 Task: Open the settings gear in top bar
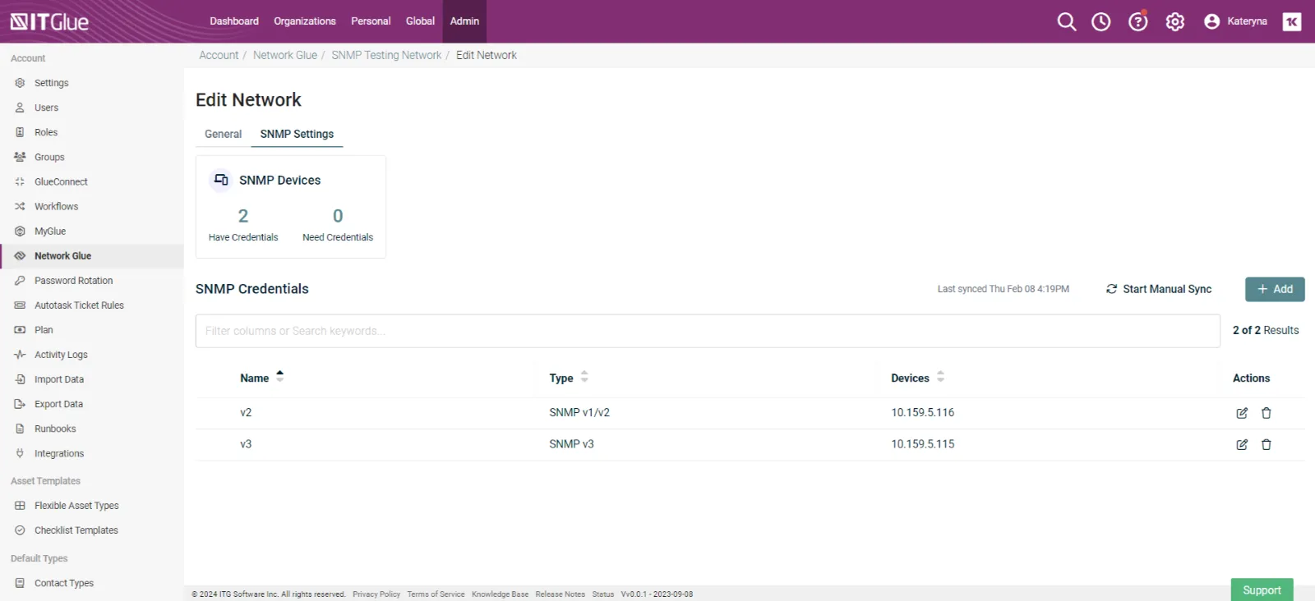tap(1175, 22)
